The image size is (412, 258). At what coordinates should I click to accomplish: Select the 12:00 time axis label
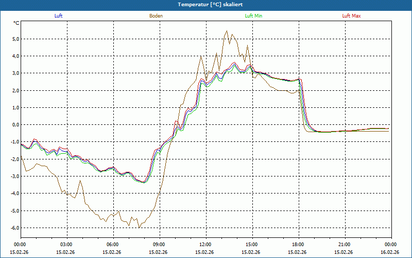(205, 245)
